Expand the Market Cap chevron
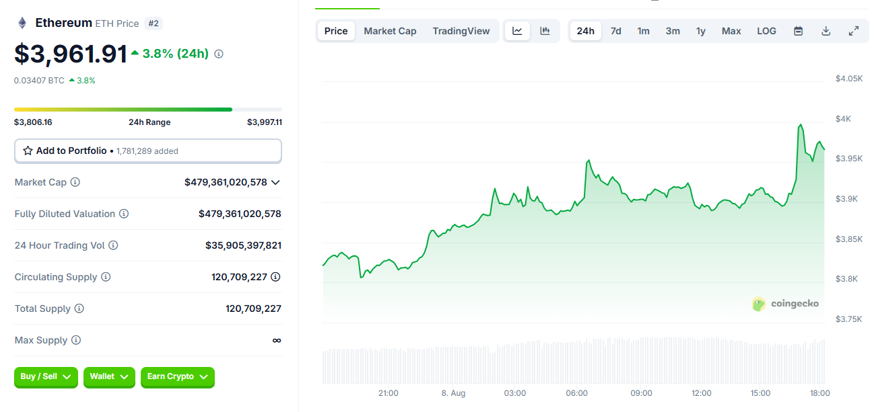This screenshot has height=412, width=874. [275, 182]
